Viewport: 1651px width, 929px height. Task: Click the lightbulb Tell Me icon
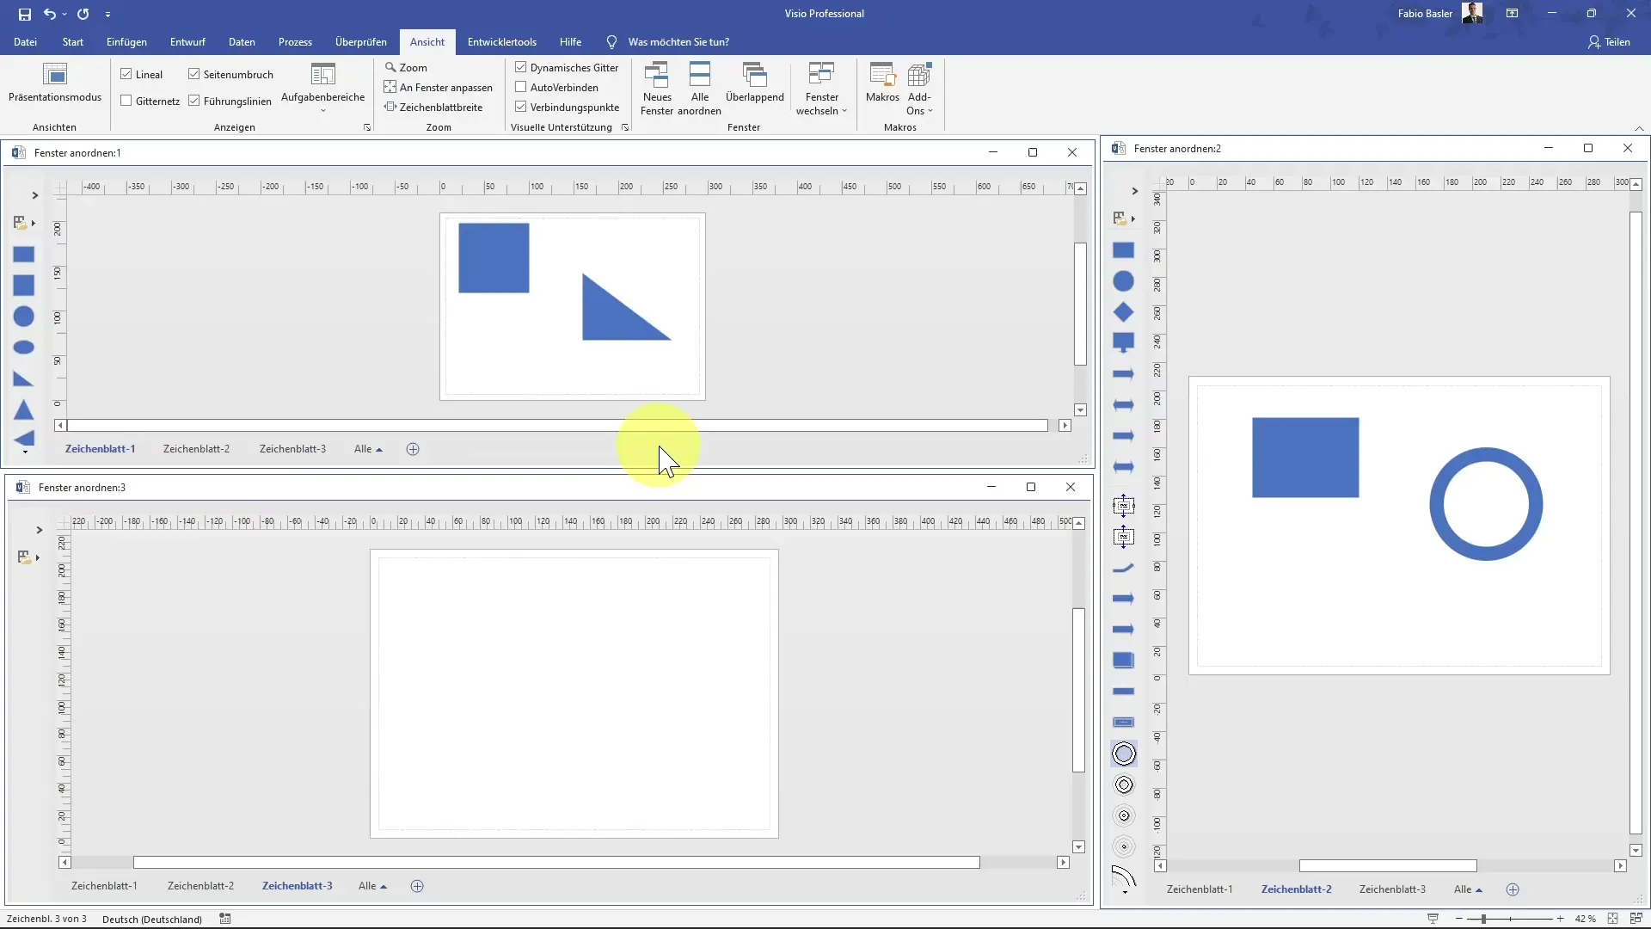point(611,41)
